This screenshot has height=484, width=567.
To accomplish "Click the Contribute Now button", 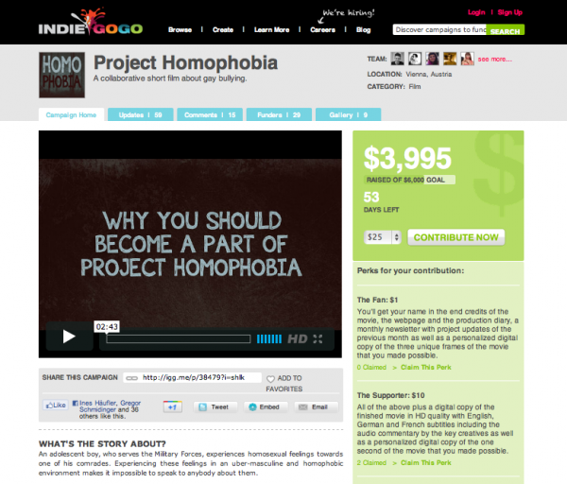I will point(456,237).
